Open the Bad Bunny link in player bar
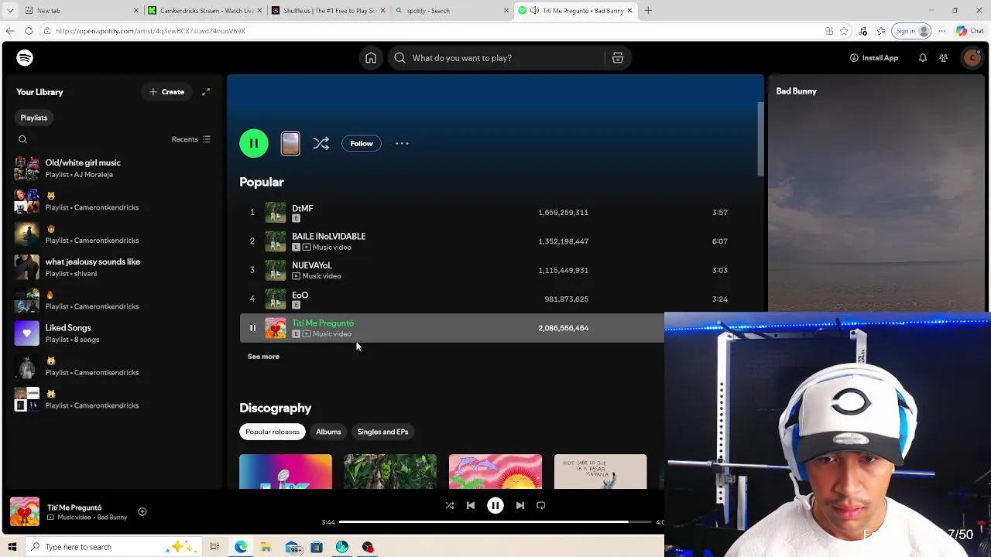Image resolution: width=991 pixels, height=557 pixels. coord(112,518)
